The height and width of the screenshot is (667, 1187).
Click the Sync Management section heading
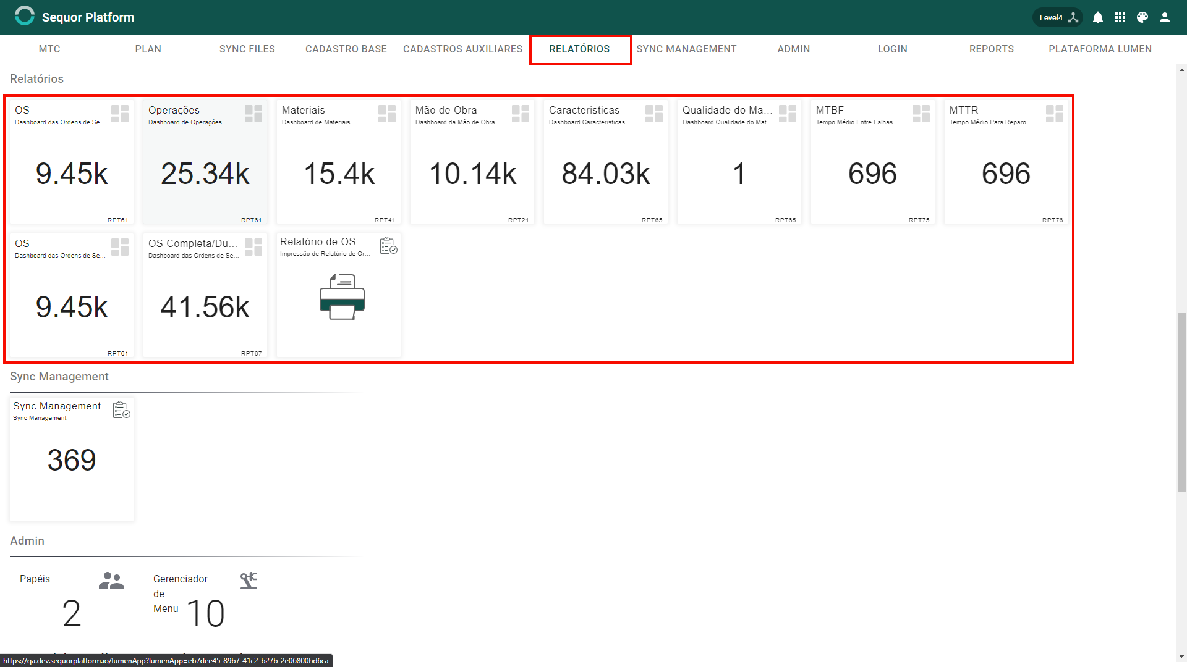59,376
